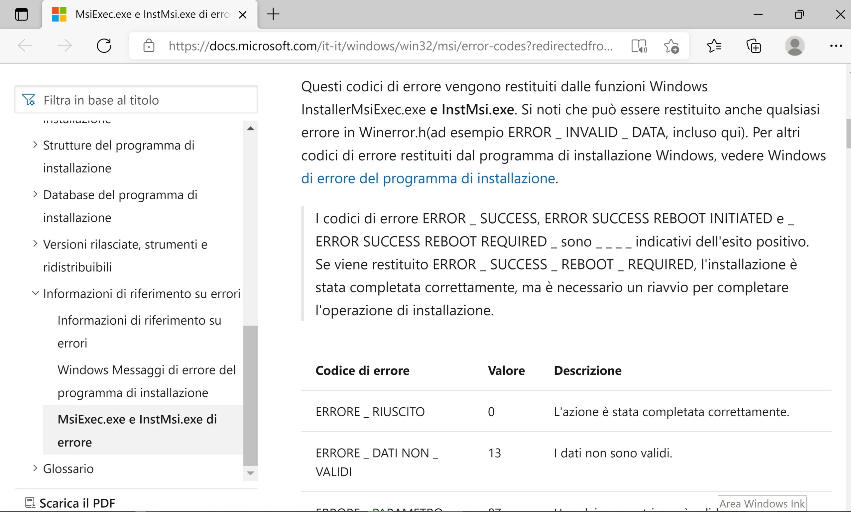This screenshot has height=512, width=851.
Task: Open Settings and more menu
Action: point(836,46)
